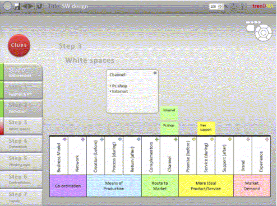Viewport: 277px width, 206px height.
Task: Close the Channel note popup
Action: click(155, 73)
